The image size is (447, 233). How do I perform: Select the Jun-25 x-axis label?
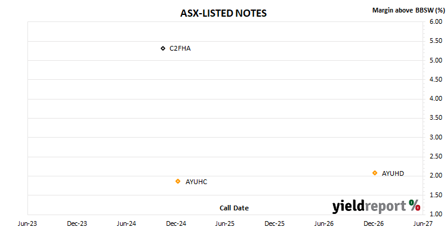click(x=225, y=223)
